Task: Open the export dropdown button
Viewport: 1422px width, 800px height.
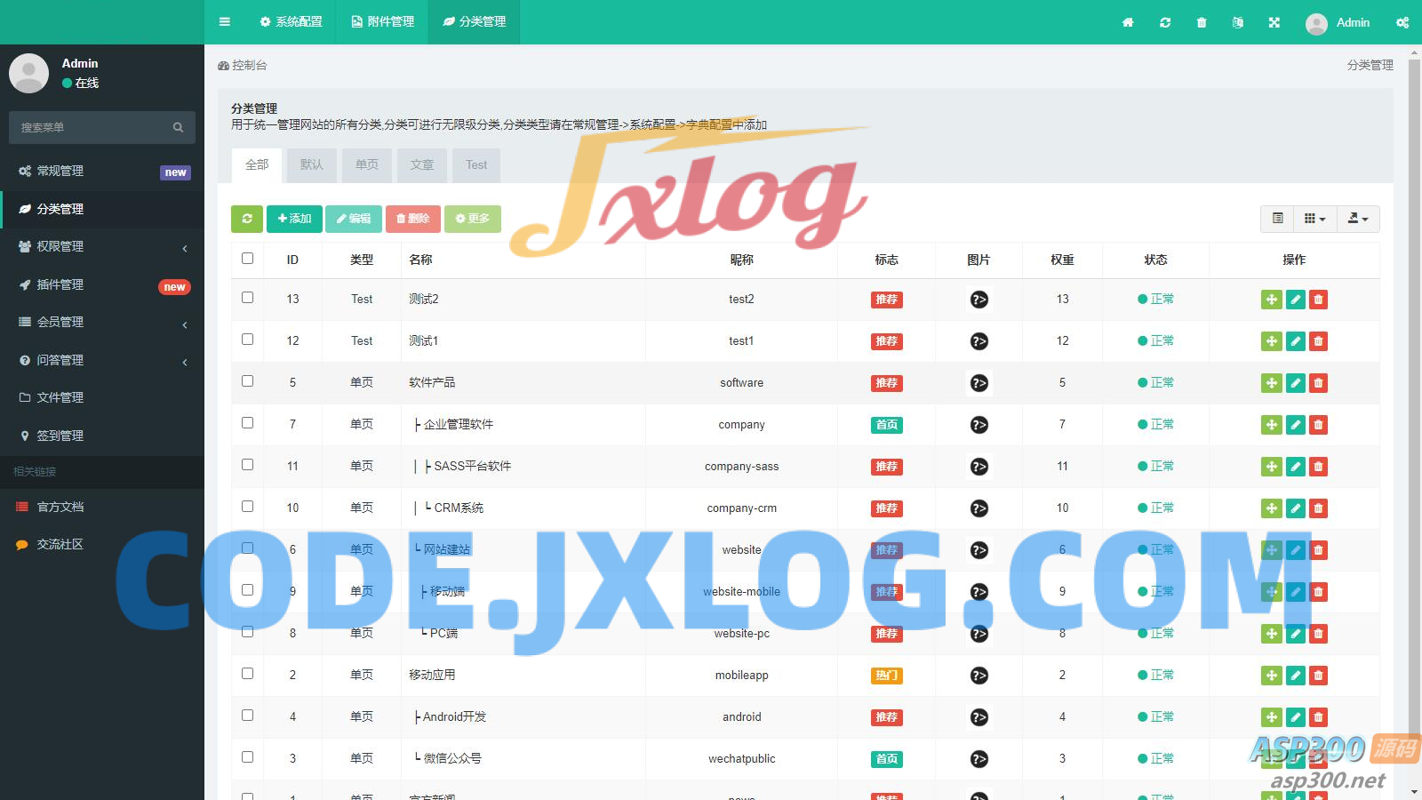Action: 1357,219
